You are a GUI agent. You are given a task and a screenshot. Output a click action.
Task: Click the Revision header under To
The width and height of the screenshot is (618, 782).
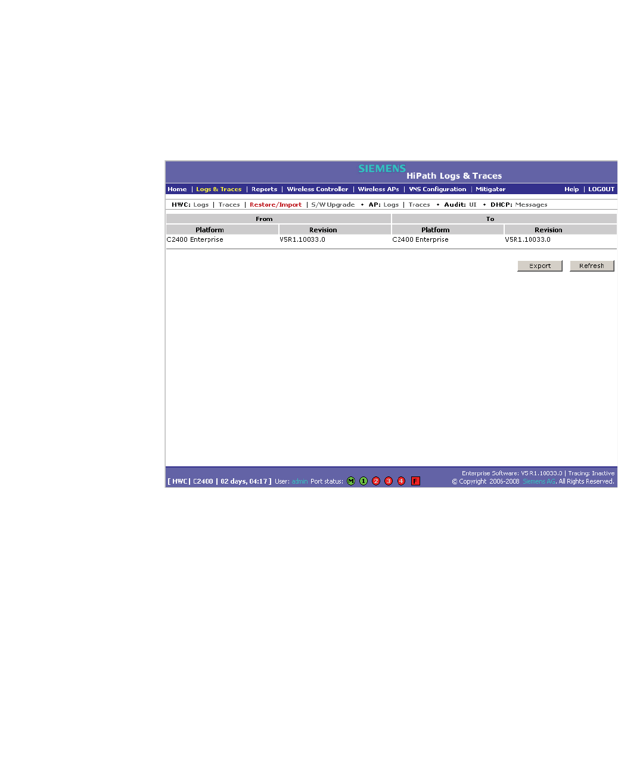561,230
